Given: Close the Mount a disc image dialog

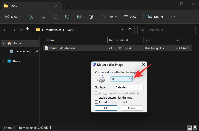Looking at the screenshot, I should click(x=143, y=65).
